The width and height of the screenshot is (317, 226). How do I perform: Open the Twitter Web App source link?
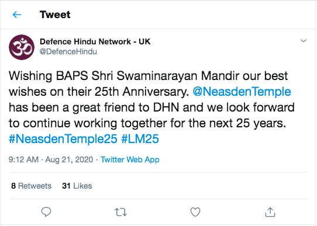pos(130,159)
